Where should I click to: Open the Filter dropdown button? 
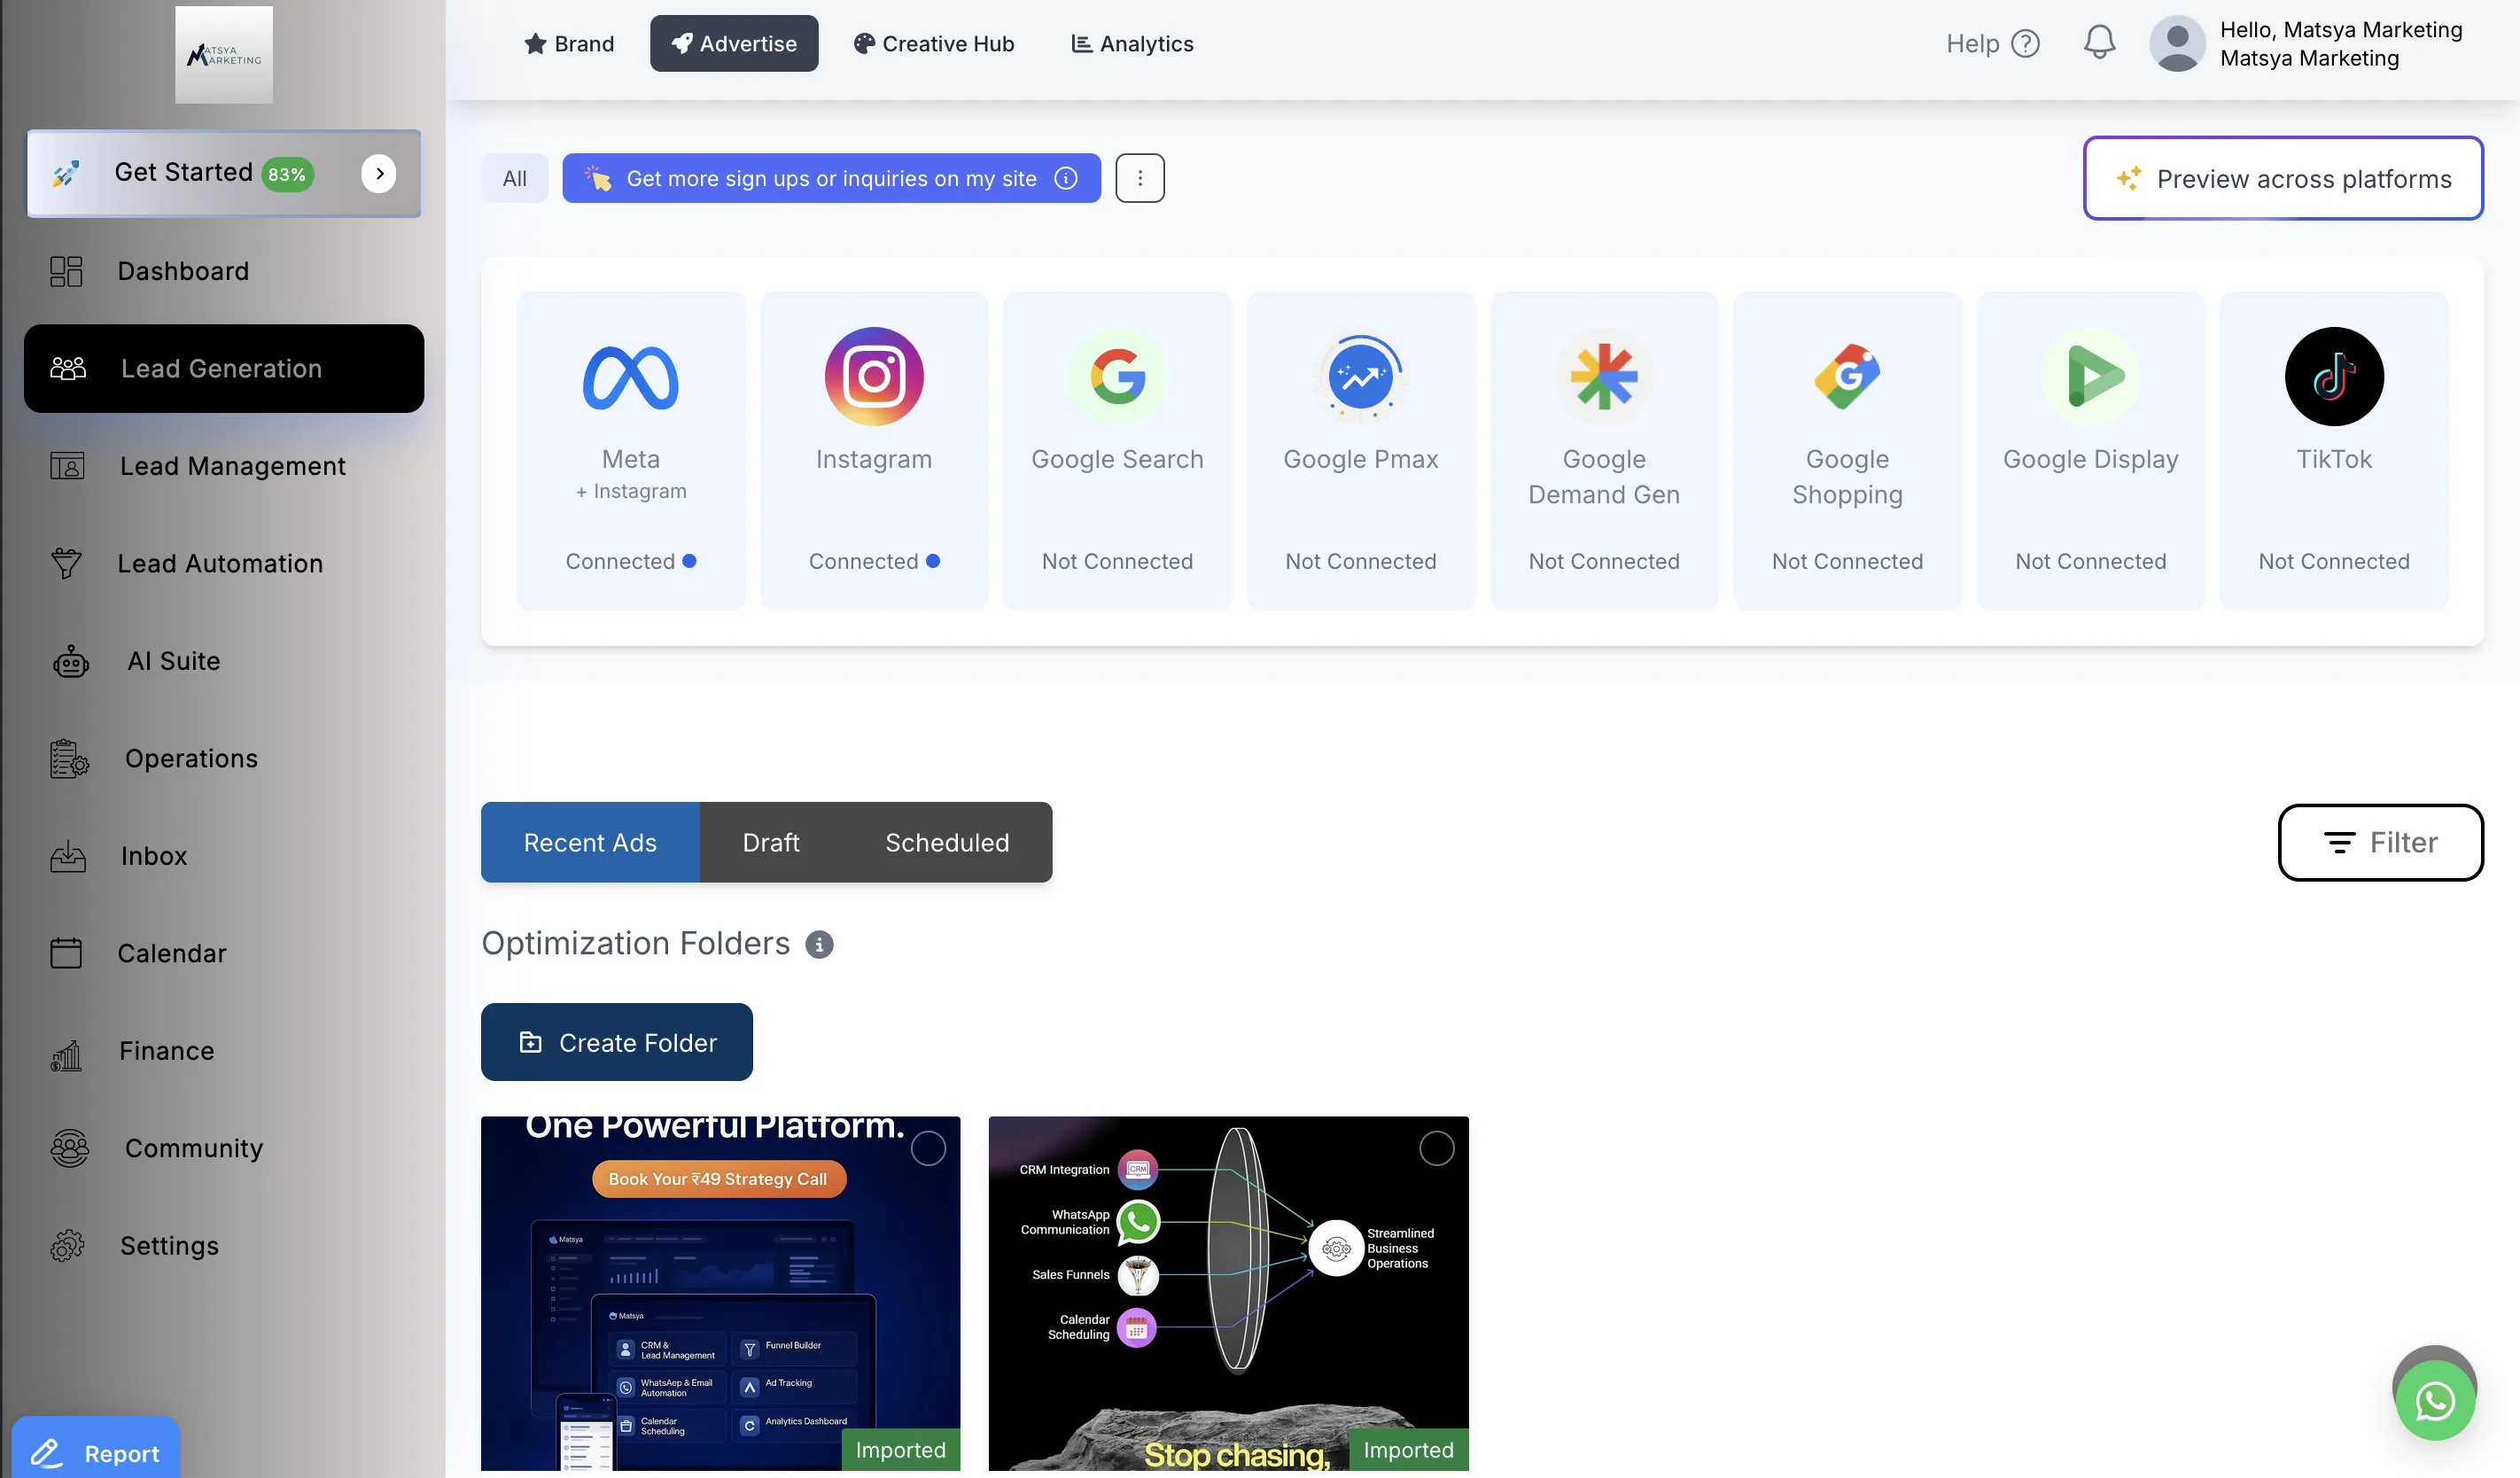point(2380,842)
